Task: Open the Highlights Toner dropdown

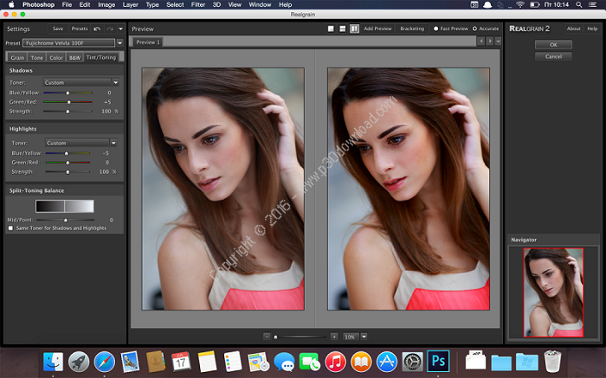Action: (80, 143)
